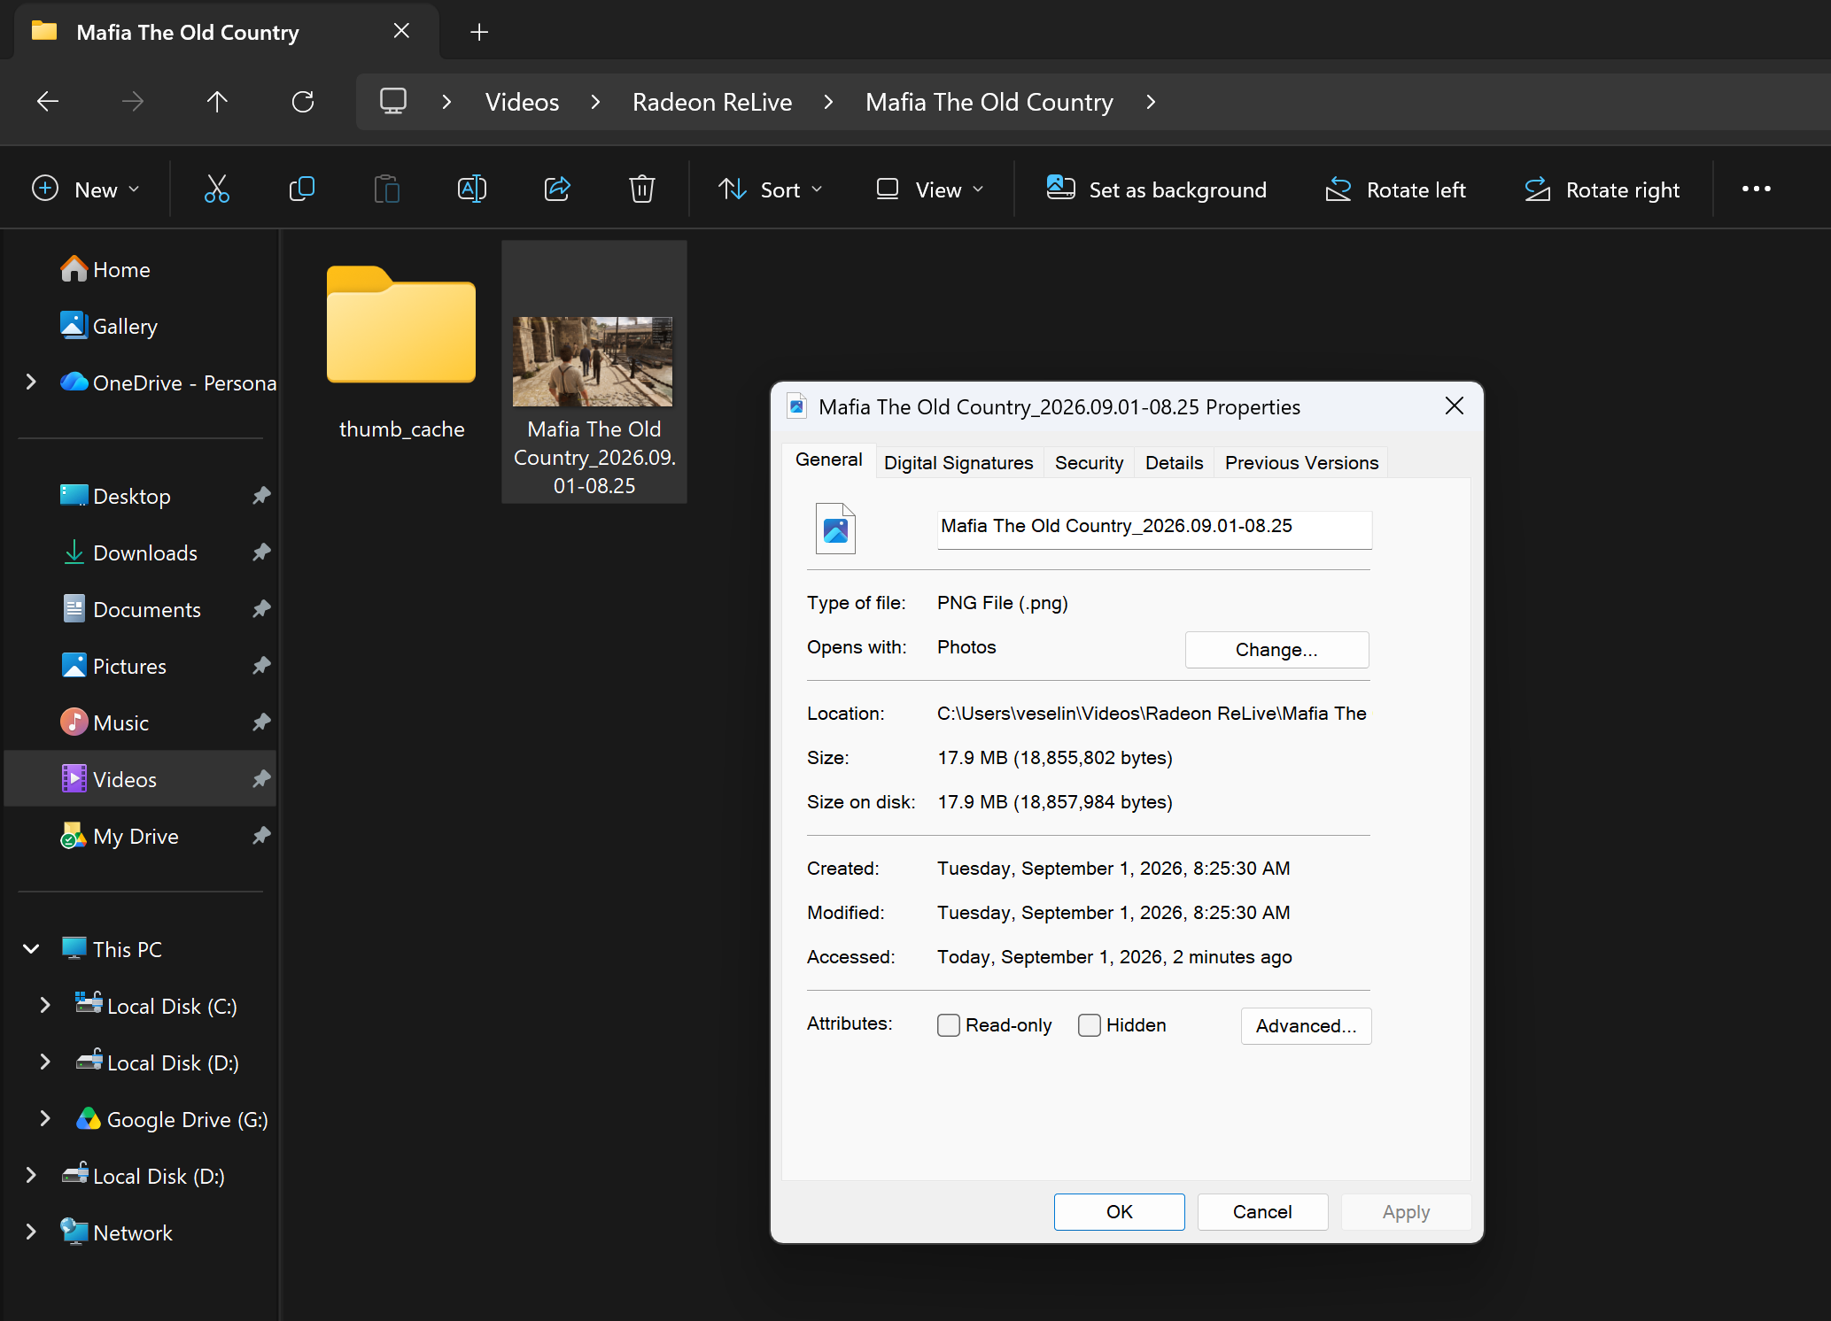Image resolution: width=1831 pixels, height=1321 pixels.
Task: Collapse the This PC tree node
Action: click(31, 949)
